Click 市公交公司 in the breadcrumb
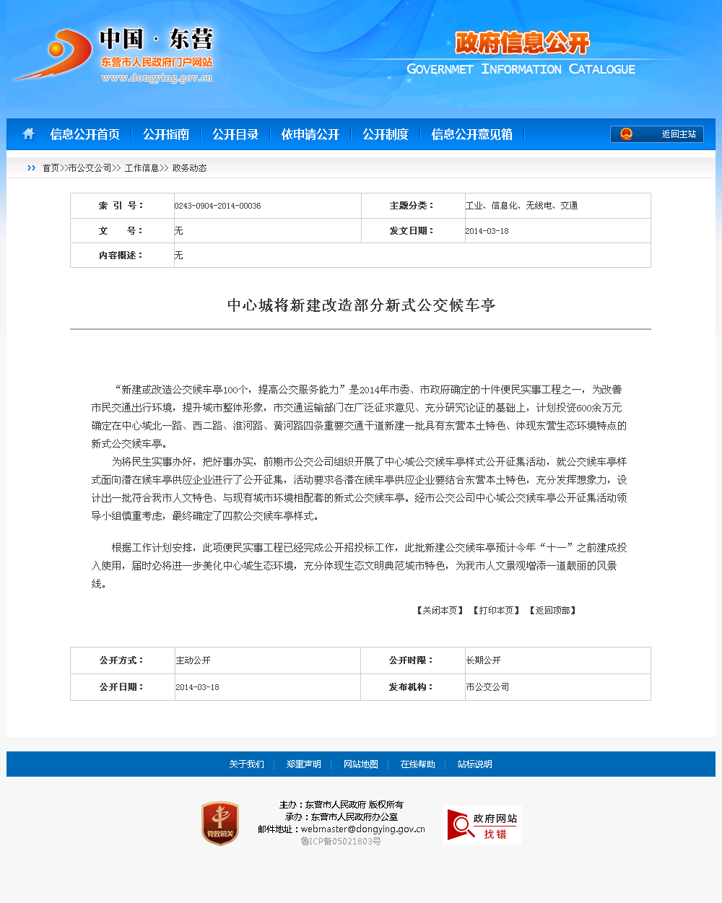The width and height of the screenshot is (722, 903). (90, 168)
